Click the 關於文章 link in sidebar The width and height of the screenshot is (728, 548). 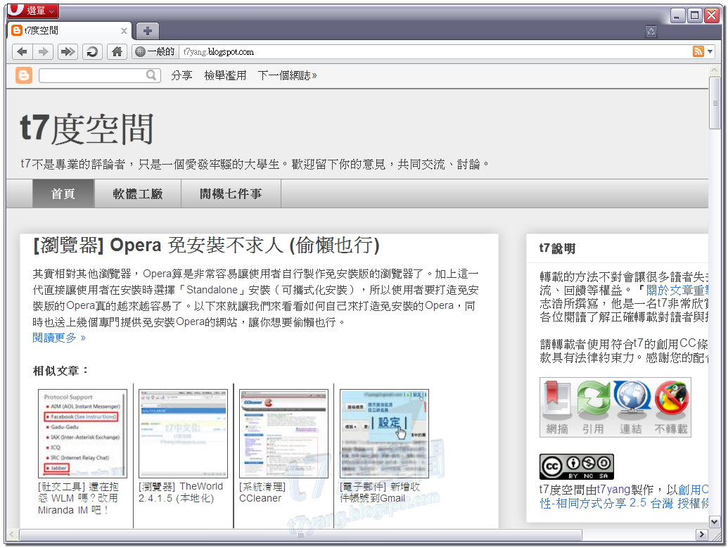(x=677, y=291)
